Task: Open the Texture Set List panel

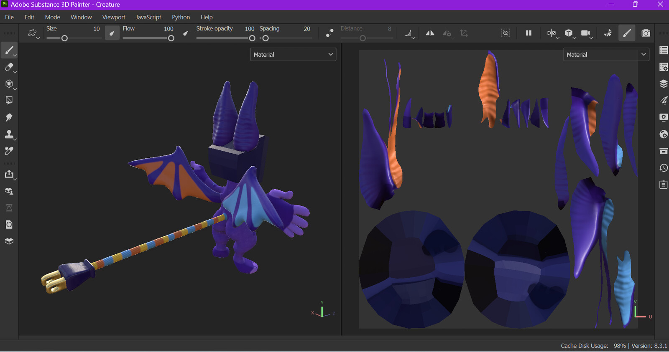Action: point(663,50)
